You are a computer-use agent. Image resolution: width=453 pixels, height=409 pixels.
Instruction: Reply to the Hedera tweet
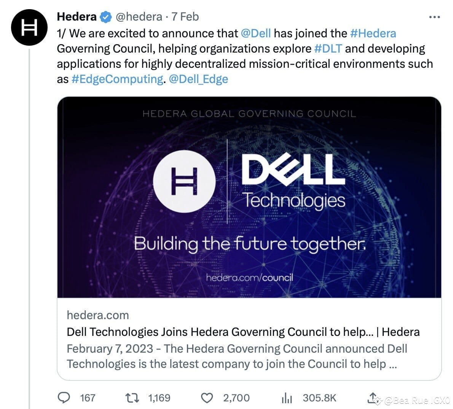[64, 398]
